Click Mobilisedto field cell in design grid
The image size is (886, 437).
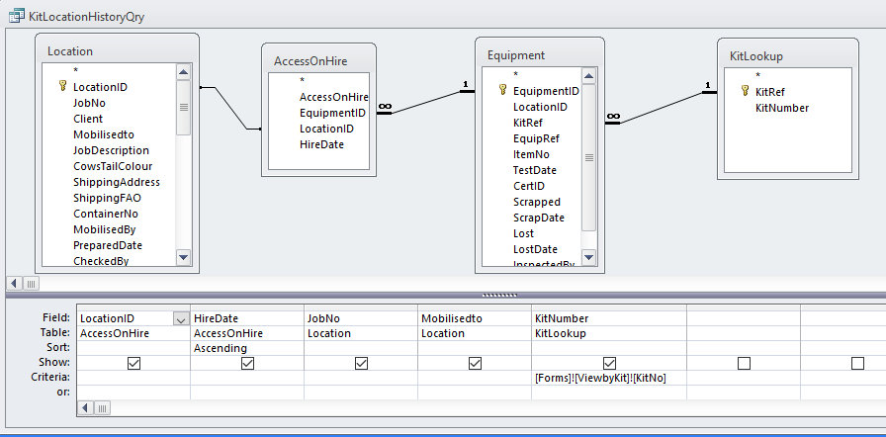pyautogui.click(x=475, y=319)
